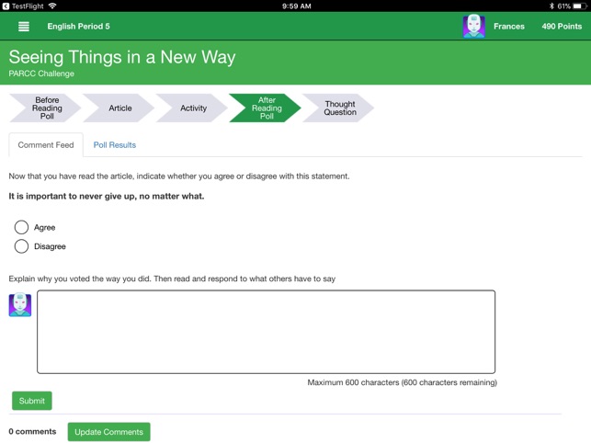Tap the Bluetooth status icon

click(x=551, y=6)
